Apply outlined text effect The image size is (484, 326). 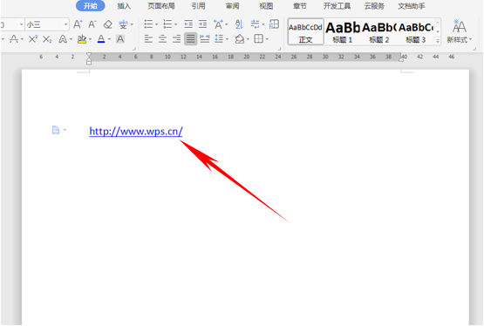(x=63, y=39)
